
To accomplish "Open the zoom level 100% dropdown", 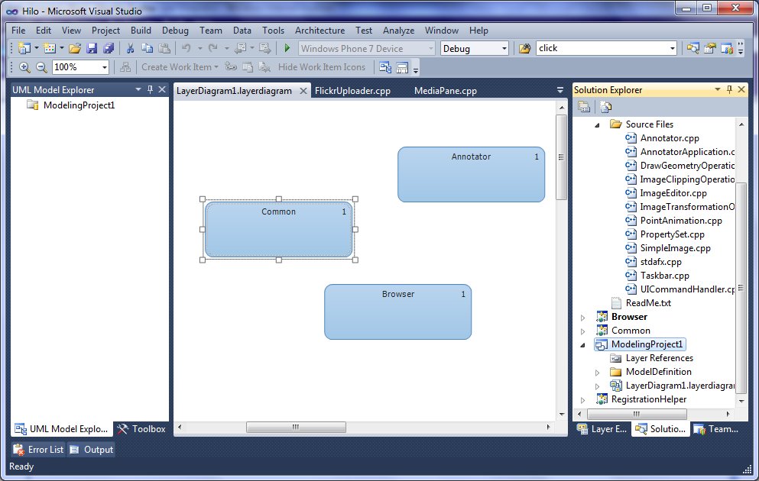I will (105, 67).
